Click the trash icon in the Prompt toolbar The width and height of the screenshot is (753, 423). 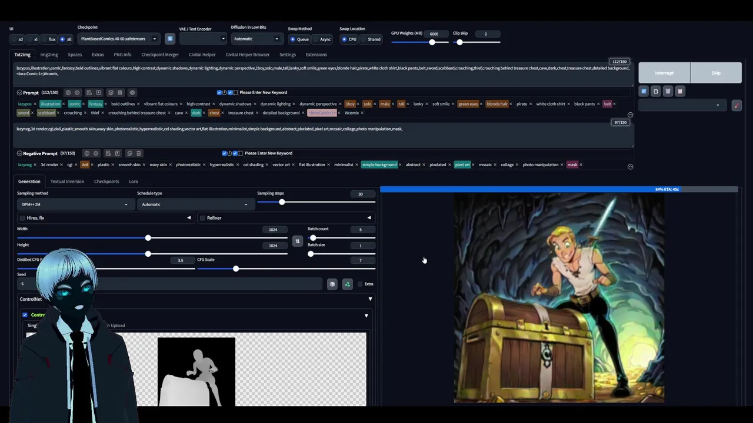120,92
